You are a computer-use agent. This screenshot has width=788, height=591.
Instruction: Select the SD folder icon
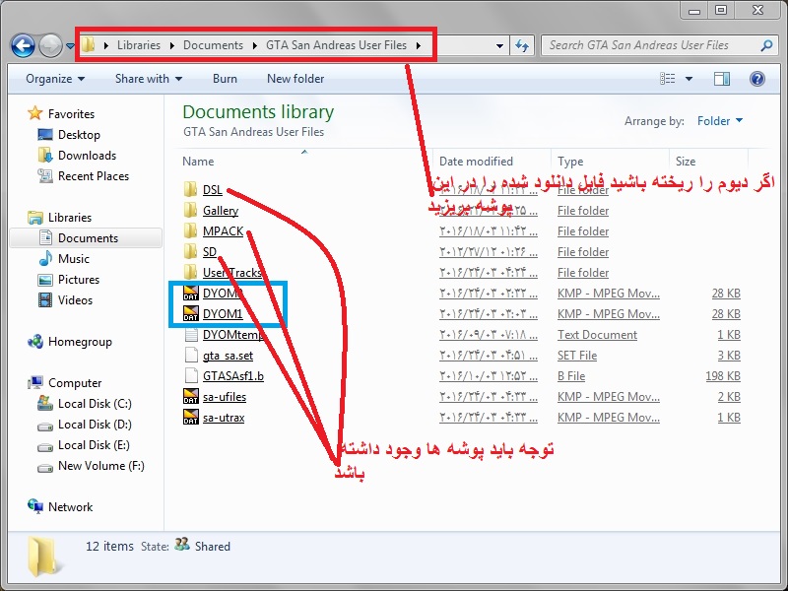(190, 251)
